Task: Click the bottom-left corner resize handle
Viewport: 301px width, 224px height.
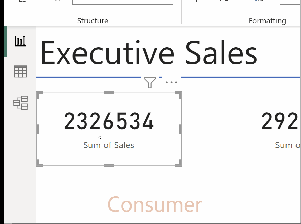Action: pyautogui.click(x=39, y=164)
